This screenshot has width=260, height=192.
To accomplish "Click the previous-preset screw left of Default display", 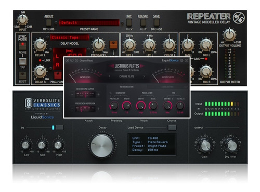I will pos(56,22).
